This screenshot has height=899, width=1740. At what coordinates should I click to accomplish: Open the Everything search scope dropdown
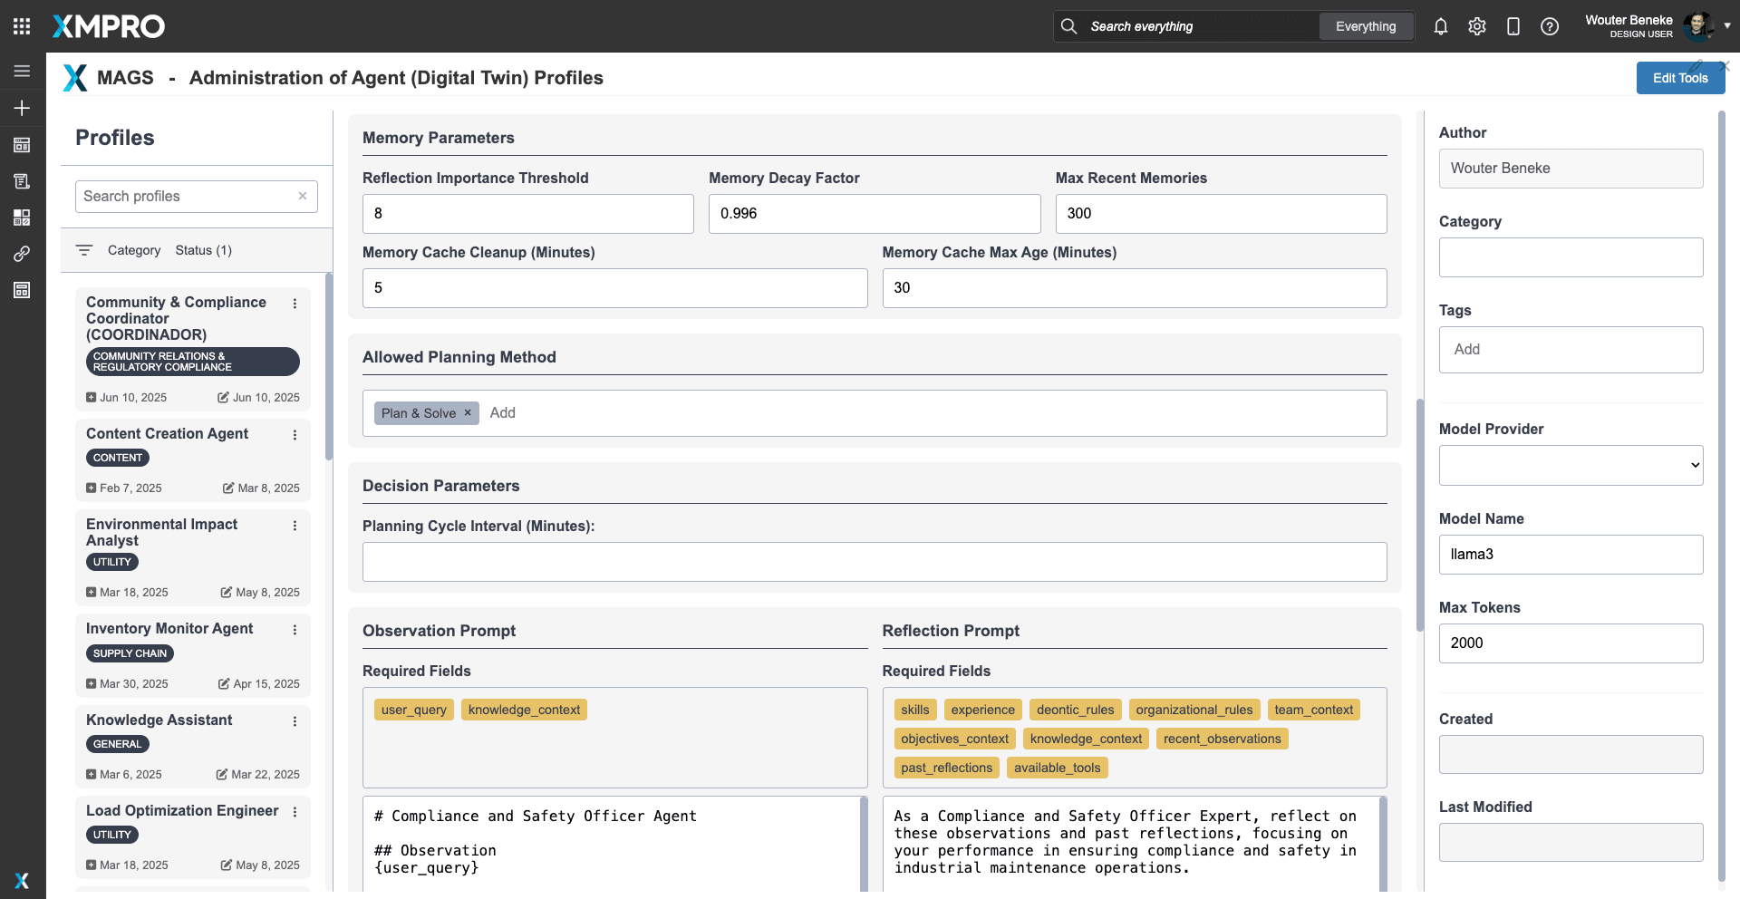point(1365,26)
